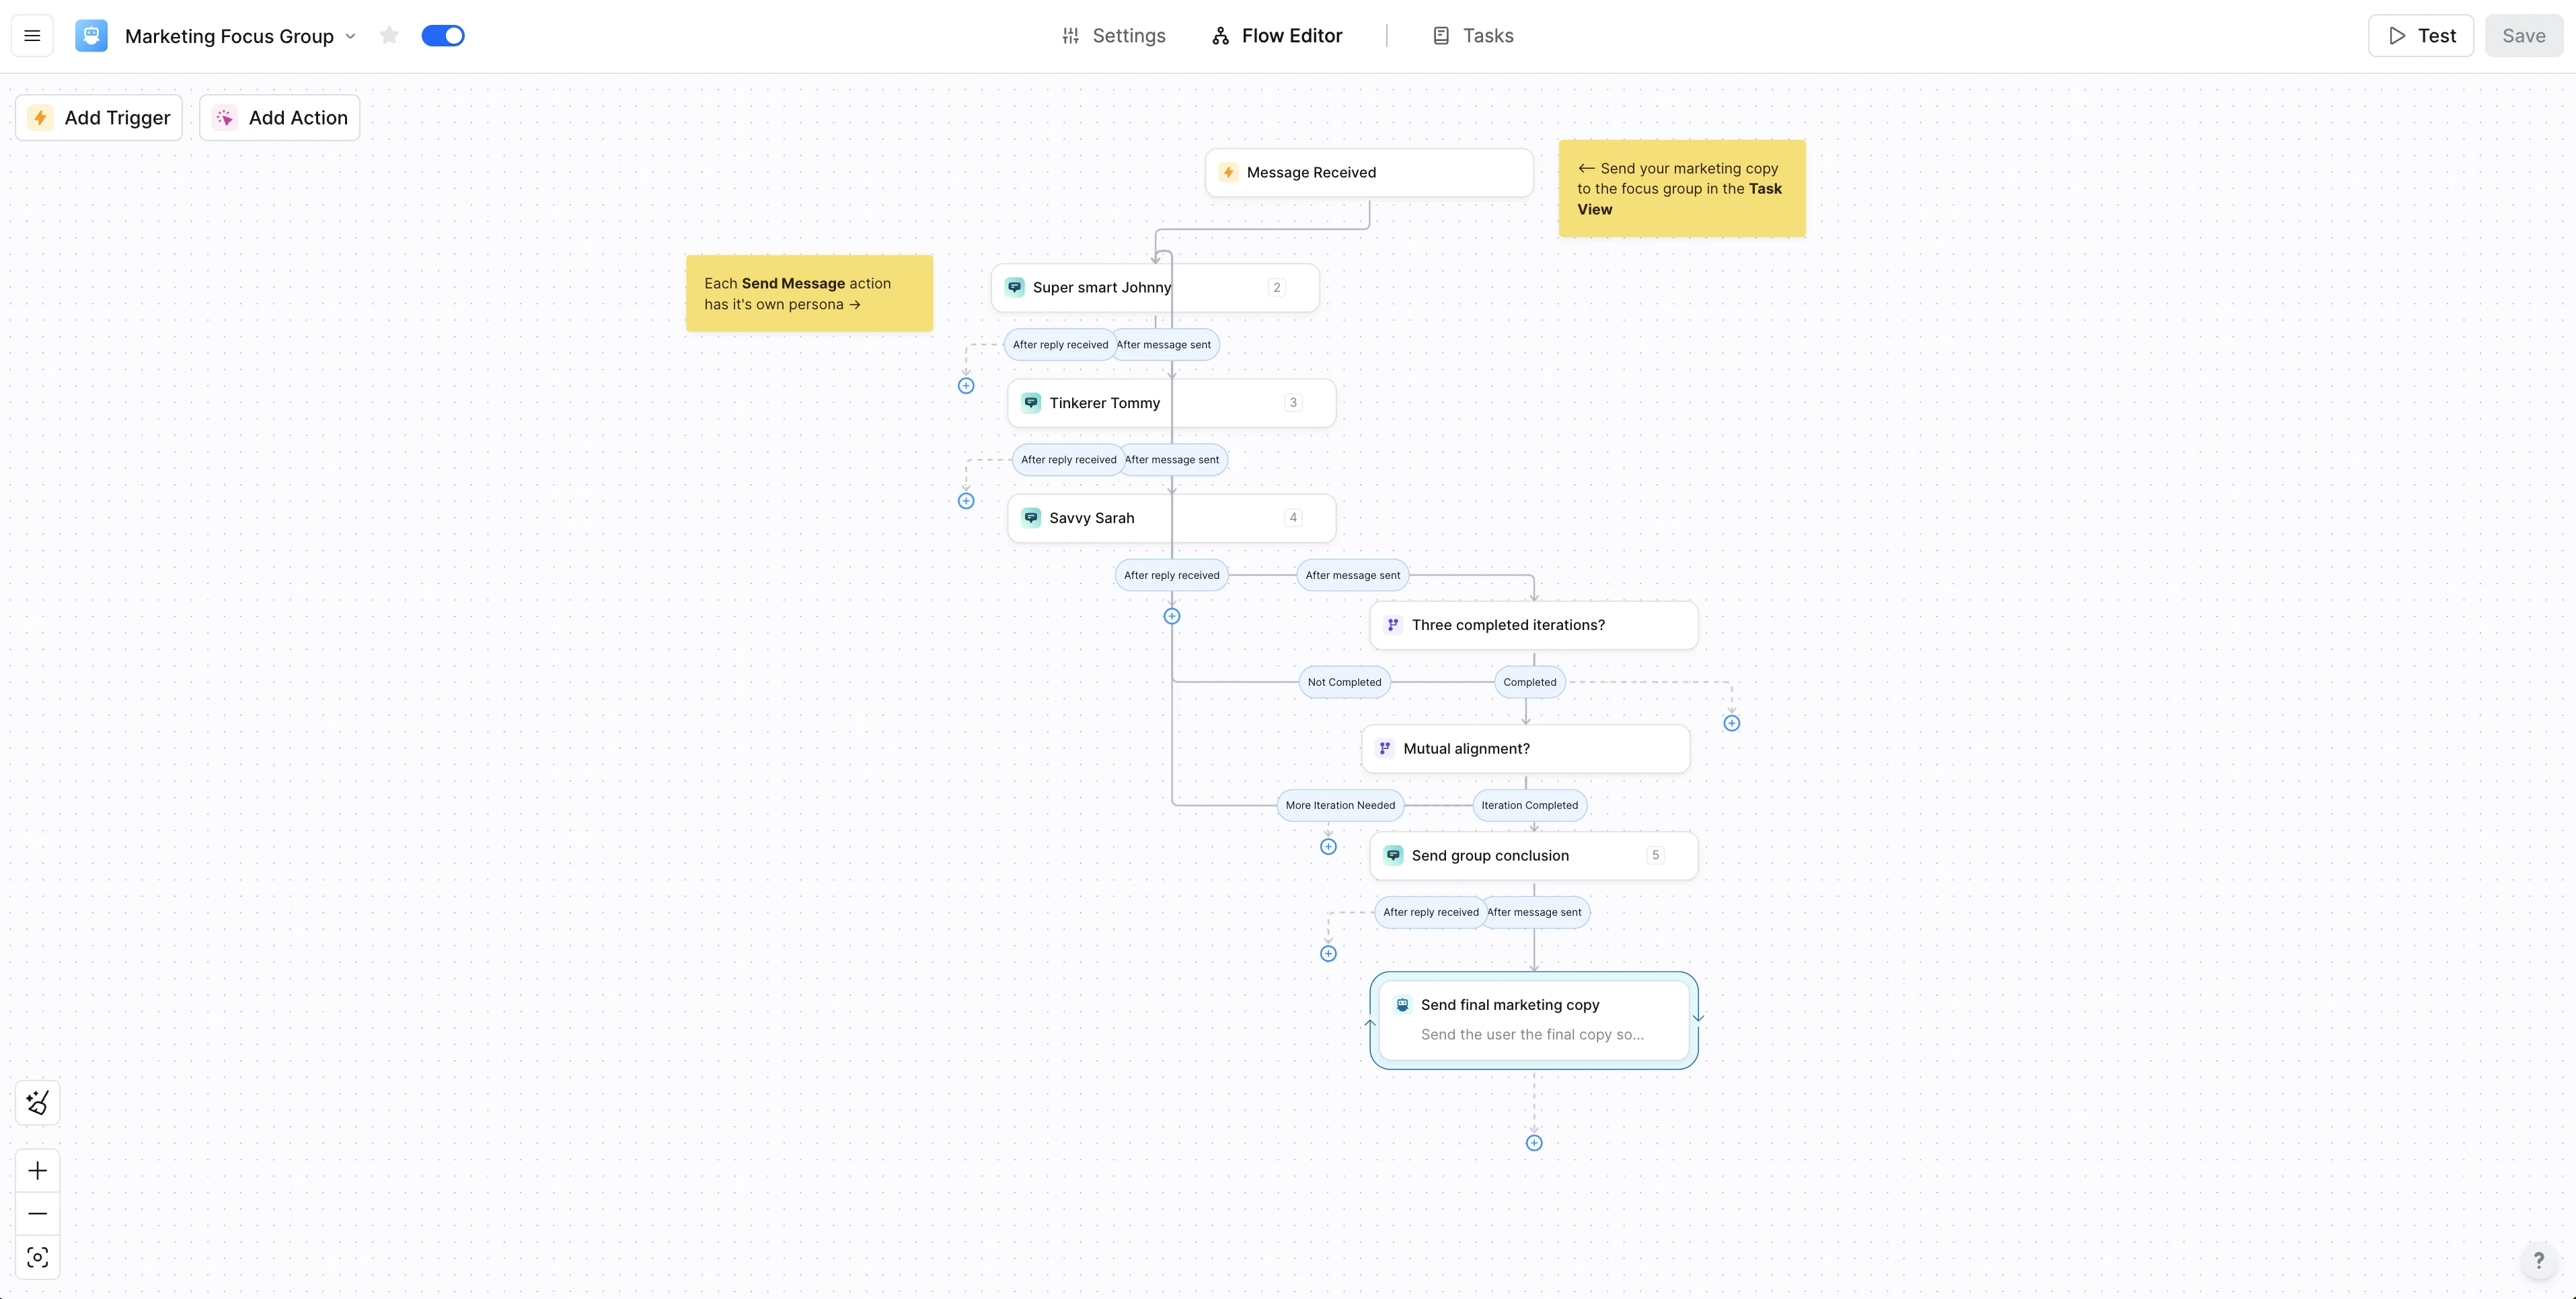Expand the Marketing Focus Group name dropdown
Image resolution: width=2576 pixels, height=1299 pixels.
pos(350,36)
